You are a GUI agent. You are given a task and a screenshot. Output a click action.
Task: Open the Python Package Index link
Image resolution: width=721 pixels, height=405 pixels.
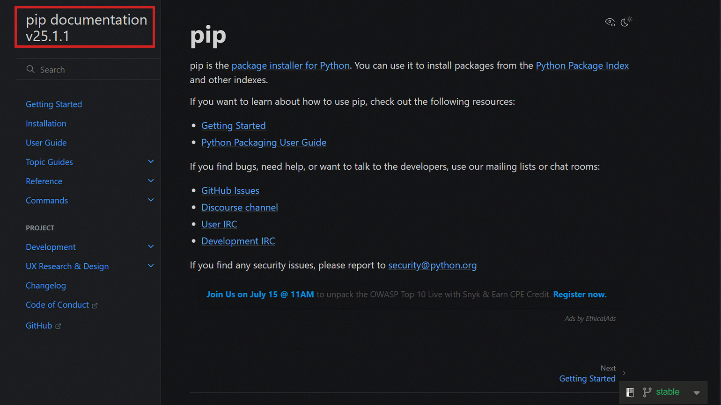(x=582, y=65)
